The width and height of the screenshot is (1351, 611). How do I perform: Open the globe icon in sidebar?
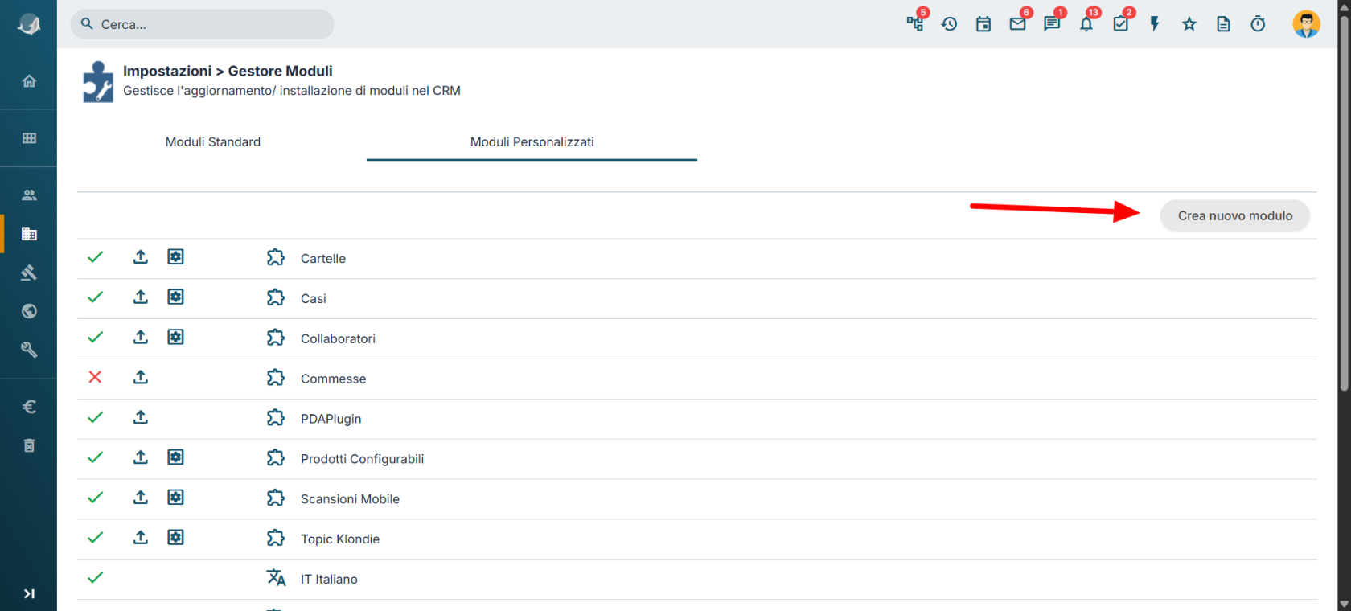[29, 311]
